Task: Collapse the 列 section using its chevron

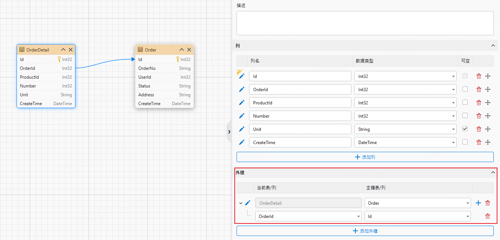Action: tap(493, 46)
